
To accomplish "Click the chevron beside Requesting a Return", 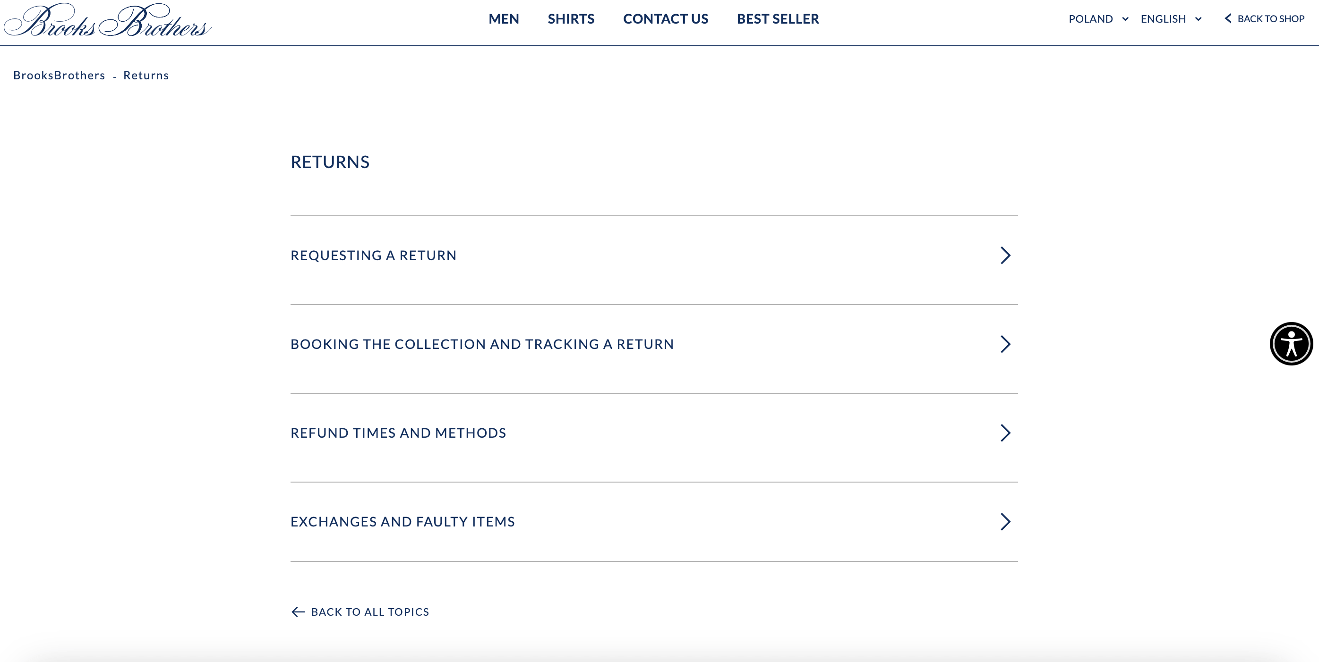I will pos(1005,255).
